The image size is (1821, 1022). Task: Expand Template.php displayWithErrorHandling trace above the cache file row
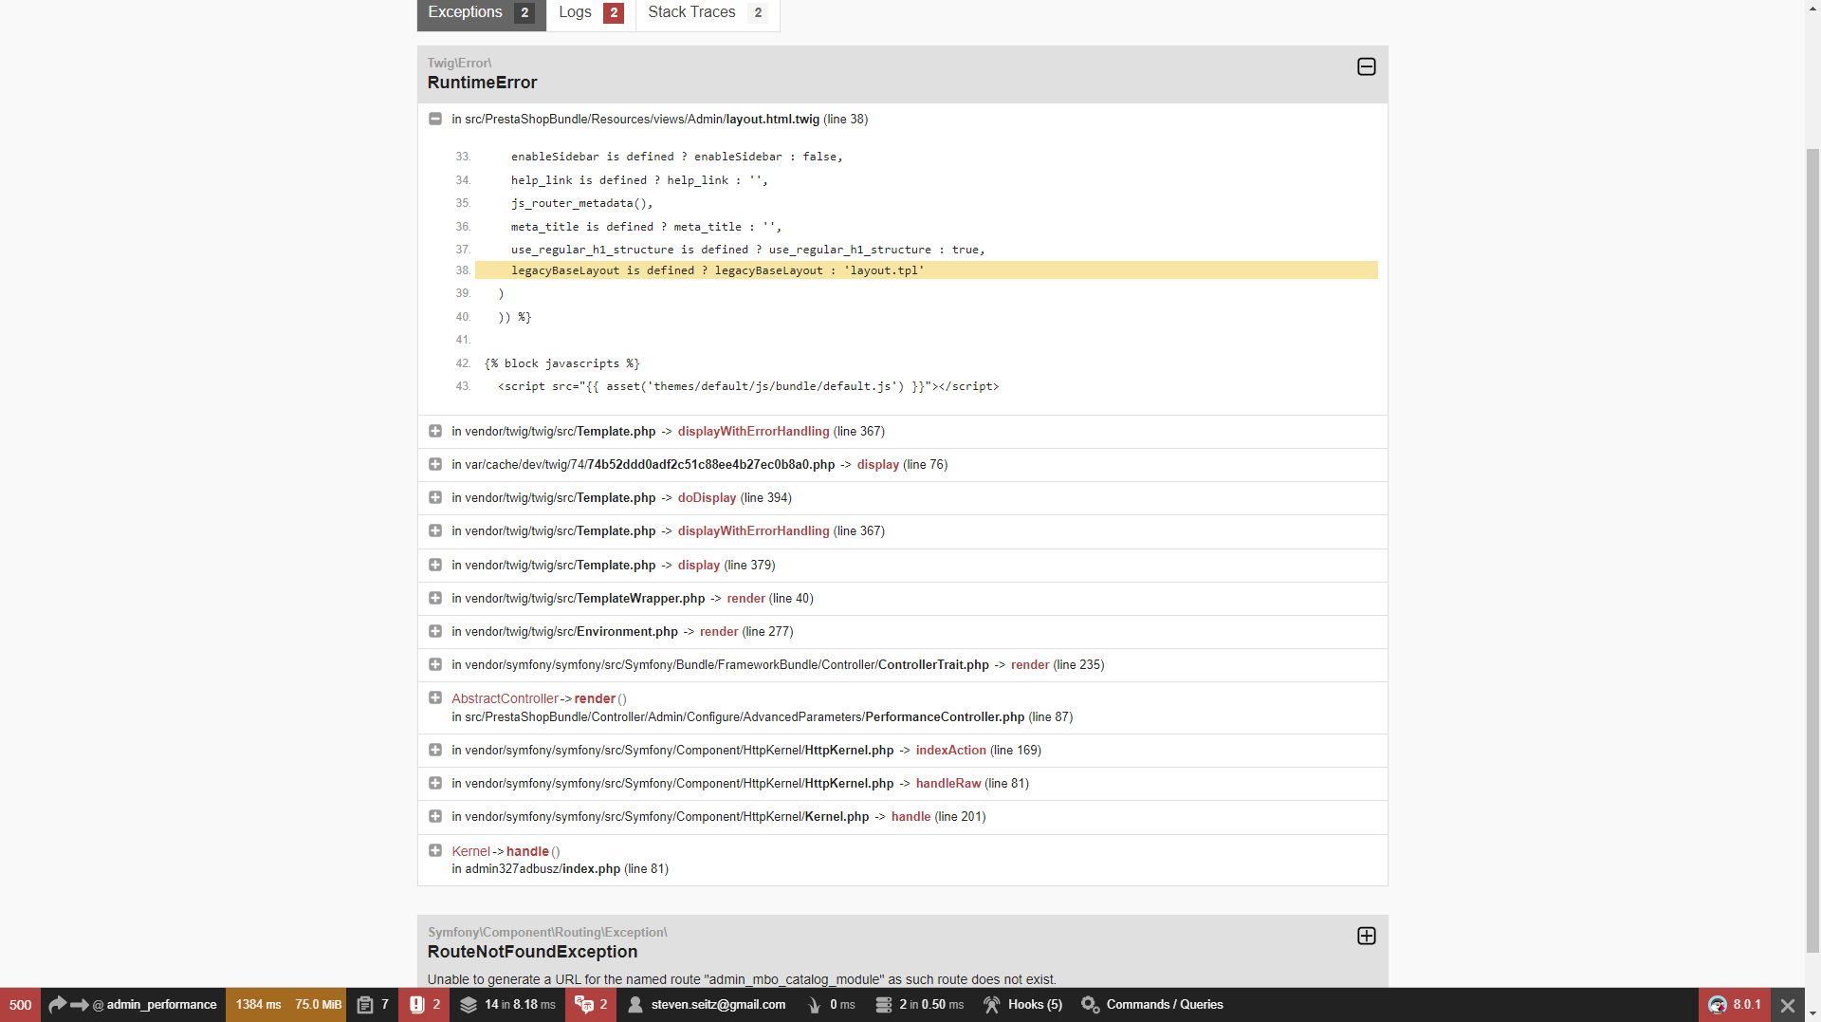(x=435, y=431)
